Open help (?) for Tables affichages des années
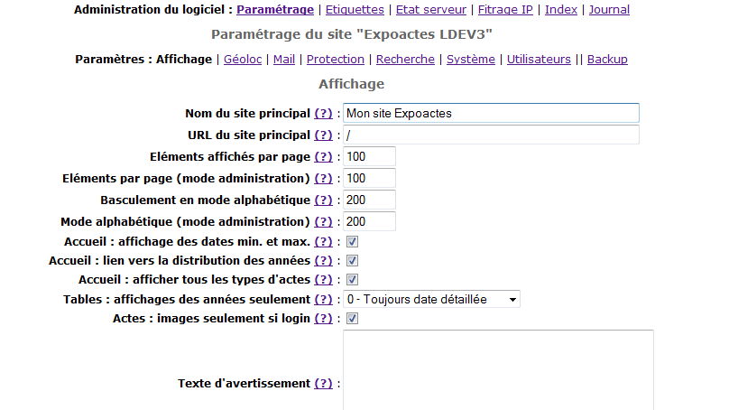 [x=323, y=300]
